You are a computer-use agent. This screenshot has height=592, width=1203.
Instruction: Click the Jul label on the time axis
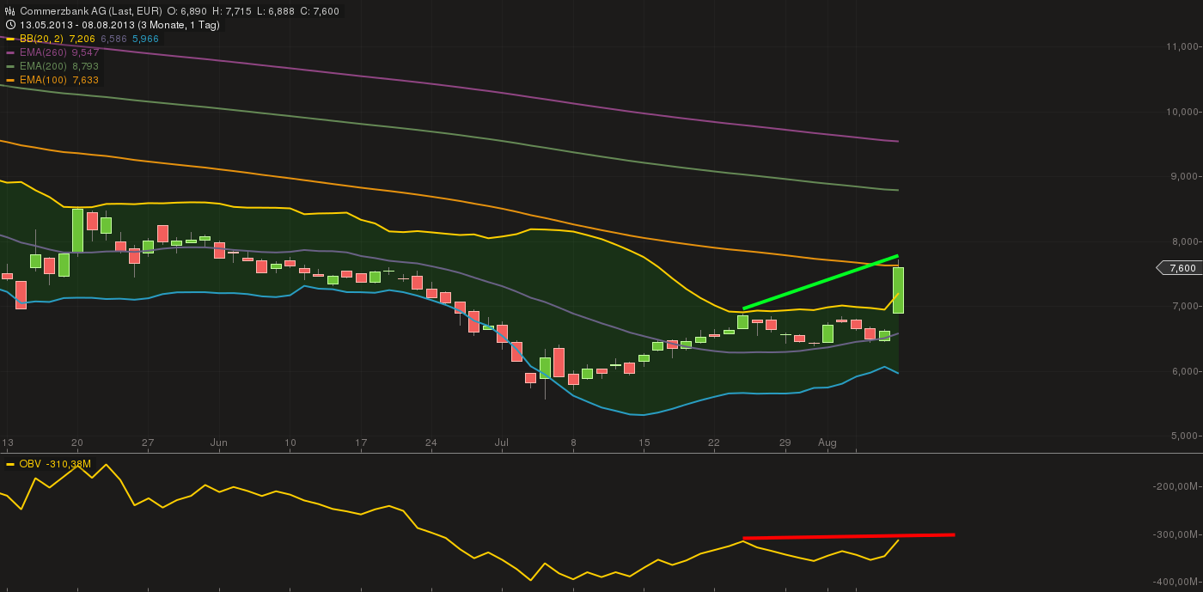pos(502,442)
